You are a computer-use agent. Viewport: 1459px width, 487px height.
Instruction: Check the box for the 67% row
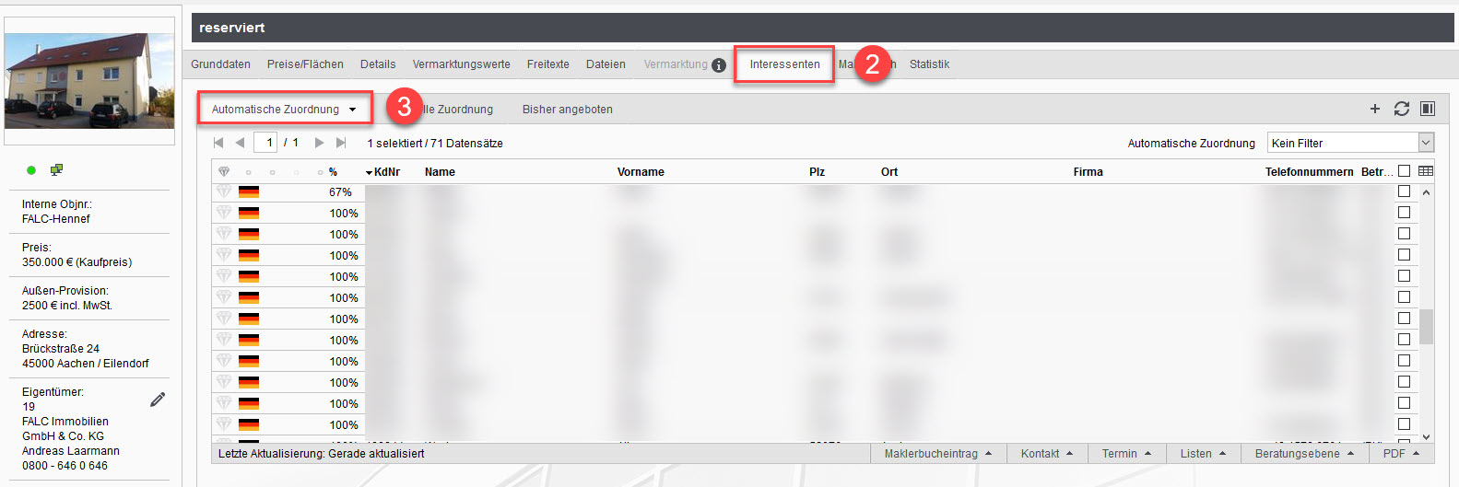[1404, 191]
